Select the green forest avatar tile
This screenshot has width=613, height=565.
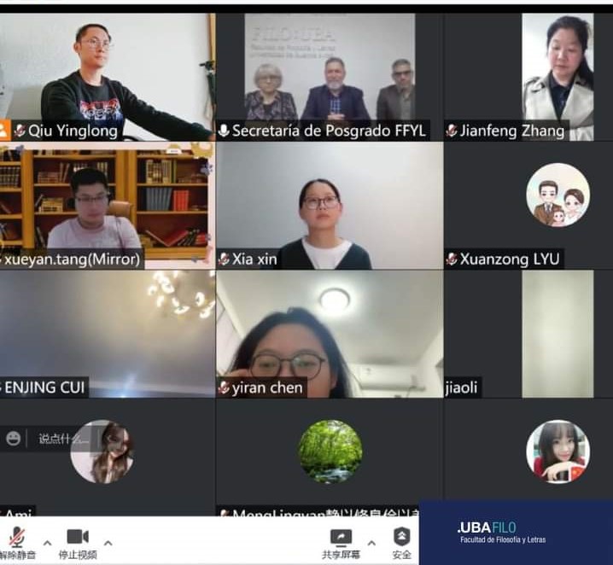[x=330, y=451]
